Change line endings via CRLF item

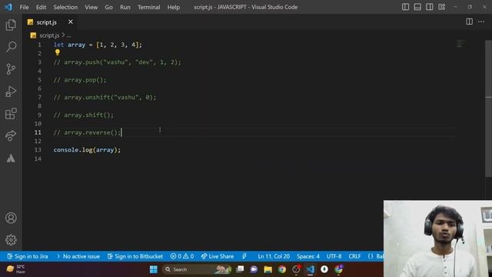pyautogui.click(x=354, y=256)
